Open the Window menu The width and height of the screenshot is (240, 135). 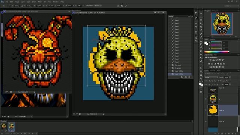coord(55,2)
